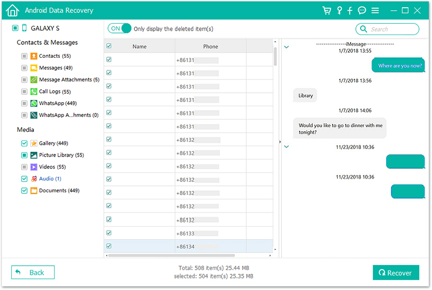Image resolution: width=432 pixels, height=290 pixels.
Task: Collapse the iMessage 1/7/2018 conversation chevron
Action: click(x=287, y=47)
